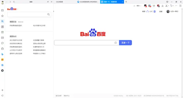Open the 帮助中心 footer link
Screen dimensions: 183x98
coord(67,96)
